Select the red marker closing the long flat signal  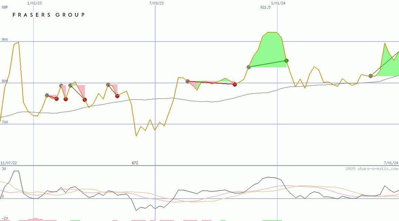point(235,85)
